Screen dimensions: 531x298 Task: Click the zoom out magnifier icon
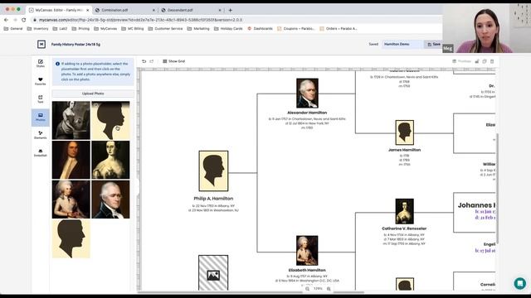(307, 289)
